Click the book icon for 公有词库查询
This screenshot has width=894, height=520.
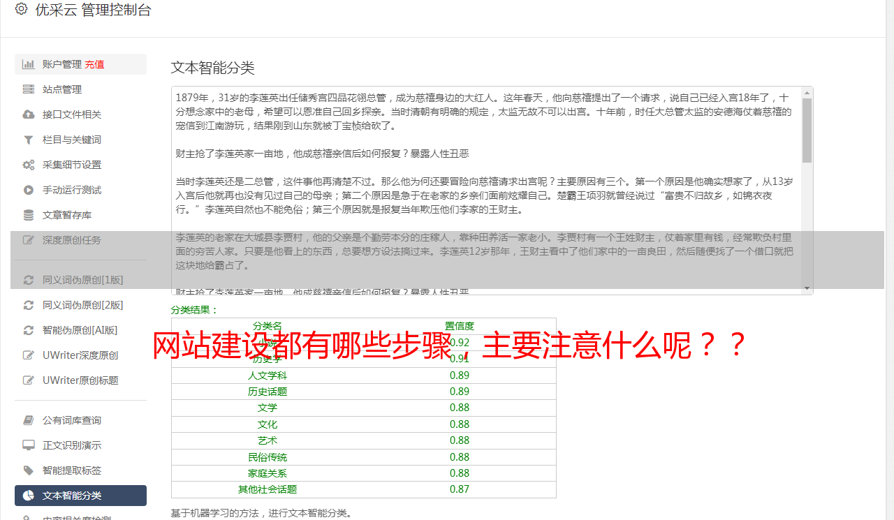(29, 420)
